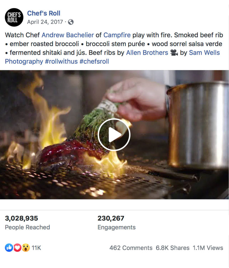
Task: Click the Wow face reaction icon
Action: 26,248
